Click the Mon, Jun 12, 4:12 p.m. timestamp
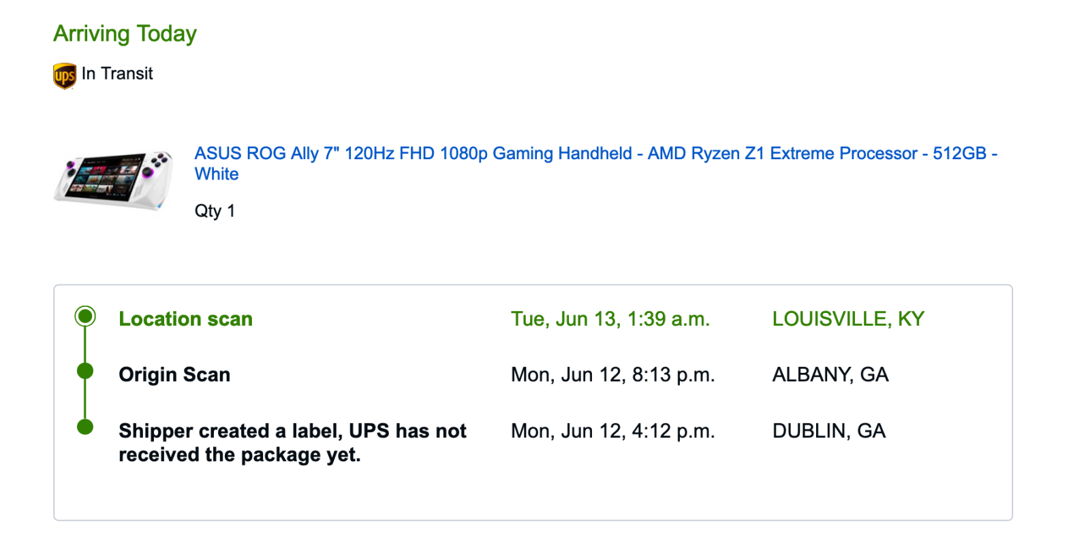The height and width of the screenshot is (543, 1090). (613, 431)
